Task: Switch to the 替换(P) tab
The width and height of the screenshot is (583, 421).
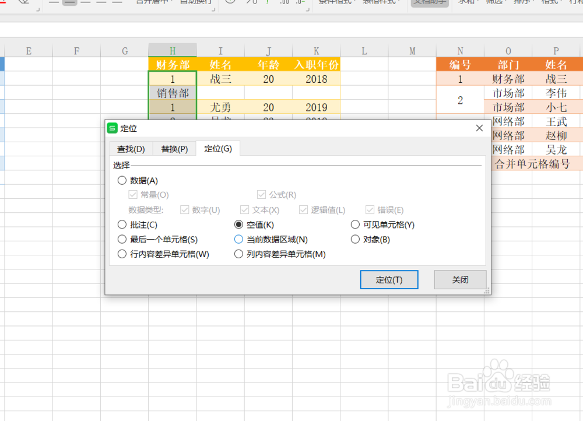Action: [x=174, y=148]
